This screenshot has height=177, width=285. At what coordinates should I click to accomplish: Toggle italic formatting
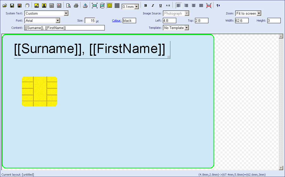[153, 6]
